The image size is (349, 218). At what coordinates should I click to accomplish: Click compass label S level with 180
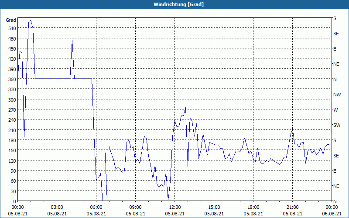tap(335, 140)
